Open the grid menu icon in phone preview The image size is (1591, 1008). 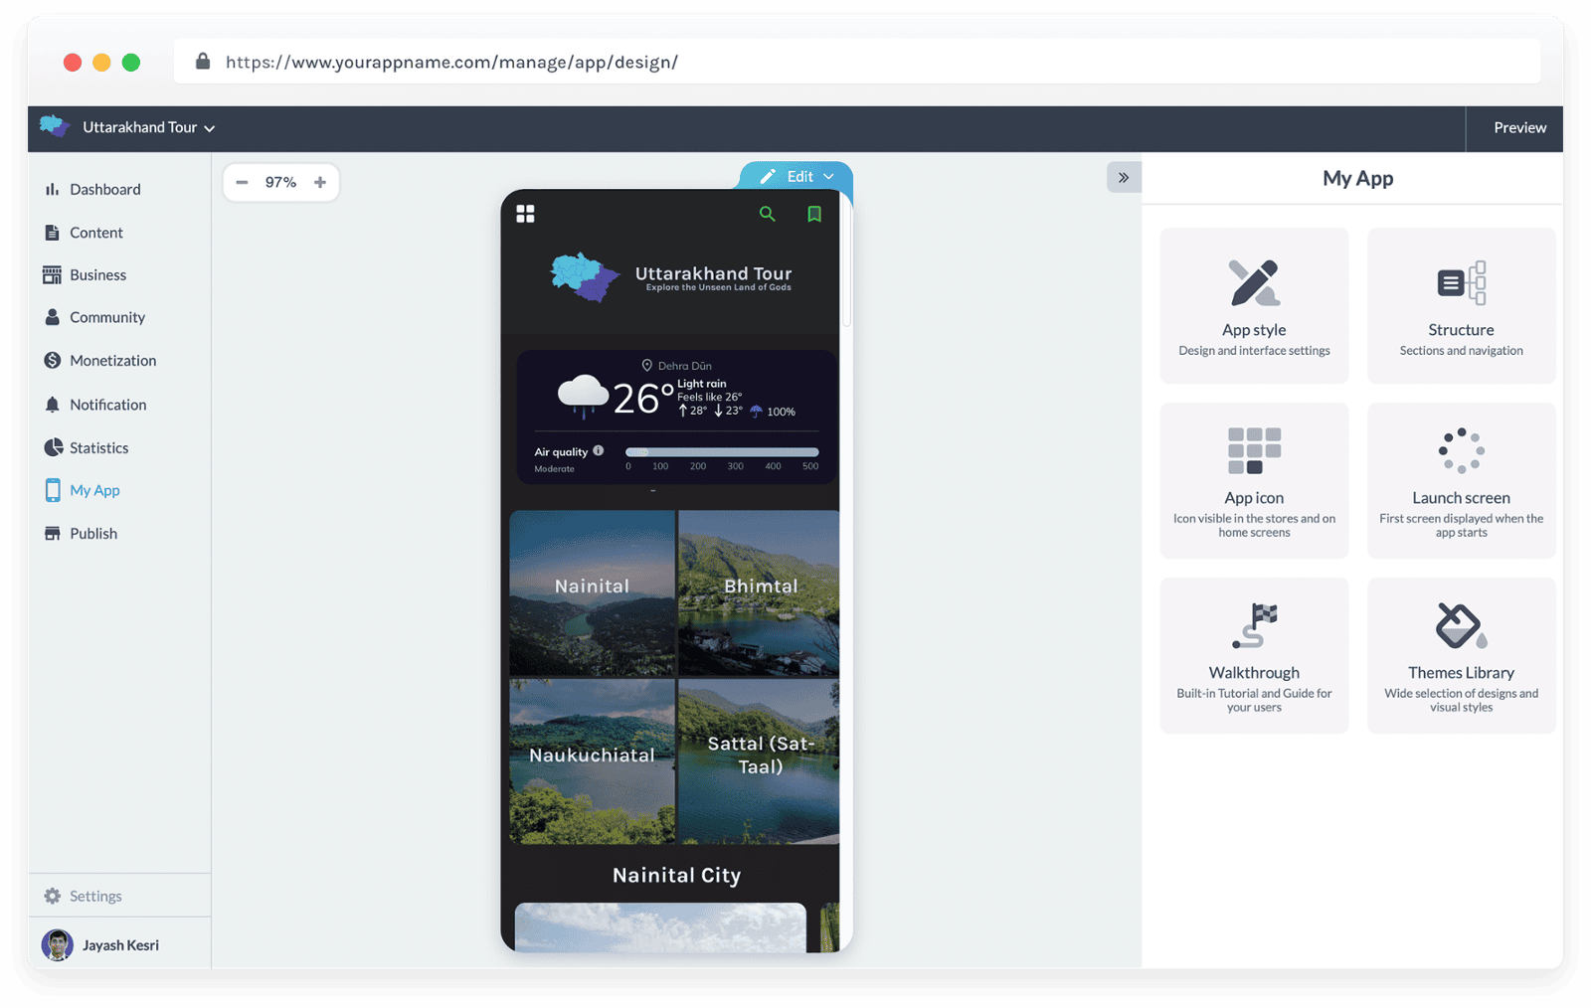click(x=525, y=214)
